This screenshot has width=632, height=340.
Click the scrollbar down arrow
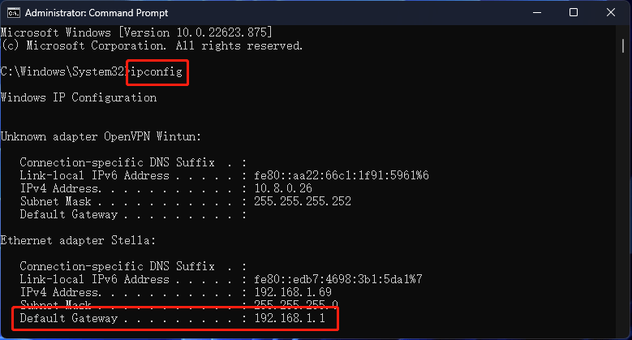623,332
